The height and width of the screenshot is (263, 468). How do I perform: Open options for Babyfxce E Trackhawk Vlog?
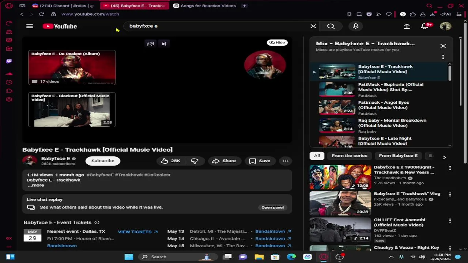[450, 194]
